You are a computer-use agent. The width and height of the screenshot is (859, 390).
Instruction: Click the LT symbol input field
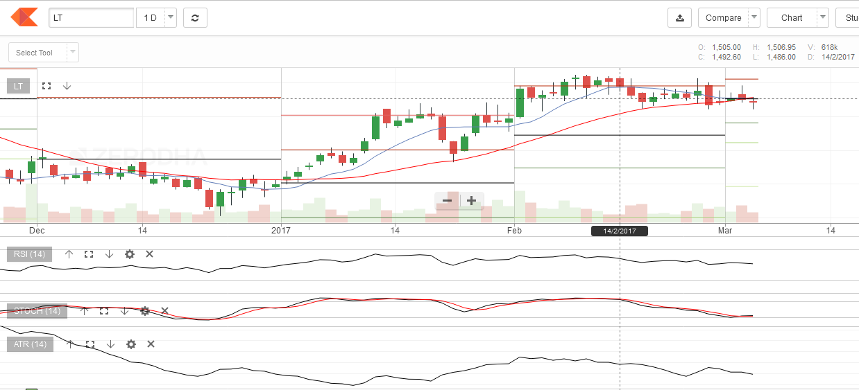(91, 18)
